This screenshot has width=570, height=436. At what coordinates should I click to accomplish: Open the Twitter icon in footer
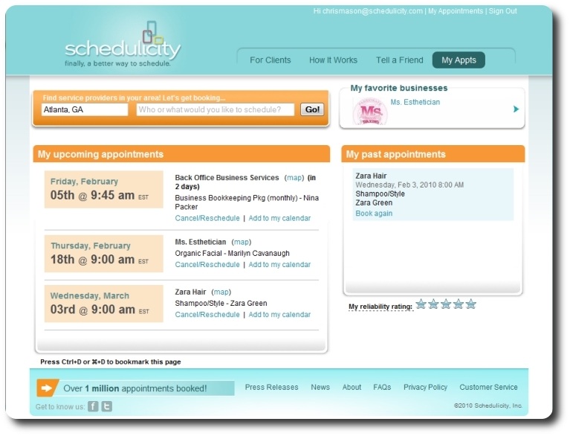[x=106, y=406]
